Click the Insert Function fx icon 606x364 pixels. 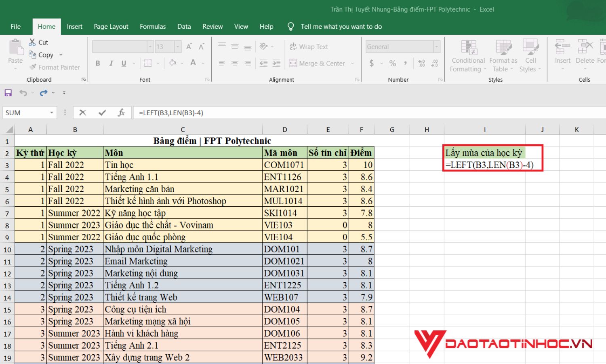pos(121,112)
